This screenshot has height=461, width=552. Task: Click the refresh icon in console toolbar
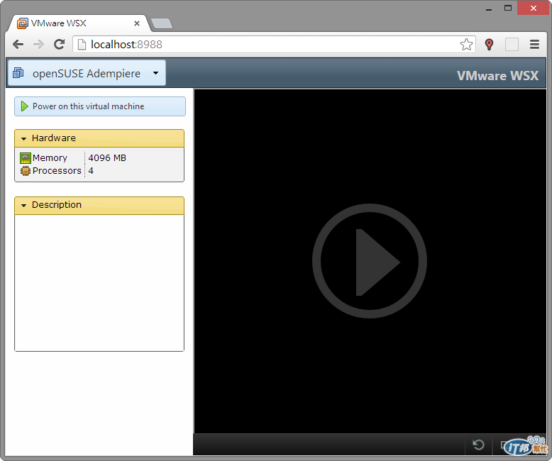pyautogui.click(x=478, y=445)
